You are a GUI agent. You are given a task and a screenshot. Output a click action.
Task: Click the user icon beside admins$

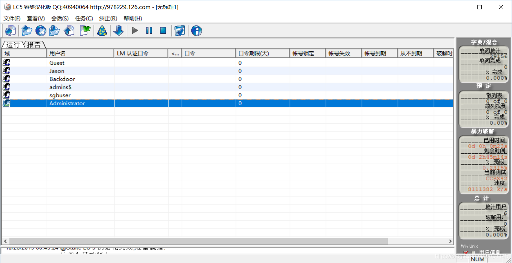click(x=6, y=87)
